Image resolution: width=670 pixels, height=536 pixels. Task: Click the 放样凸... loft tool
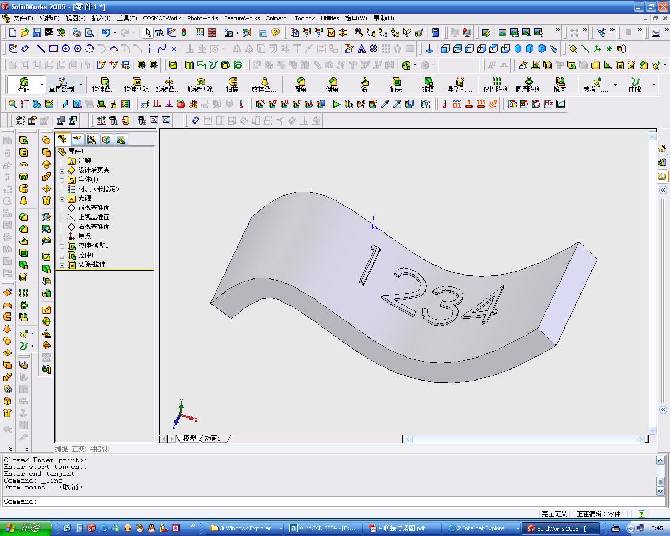pos(264,85)
